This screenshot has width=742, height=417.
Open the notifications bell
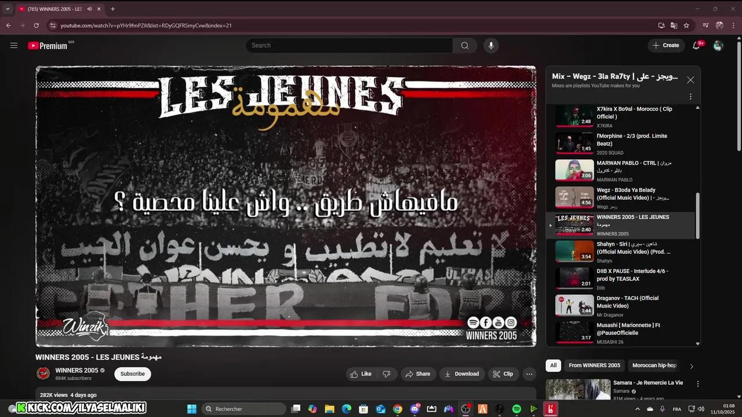click(x=696, y=45)
